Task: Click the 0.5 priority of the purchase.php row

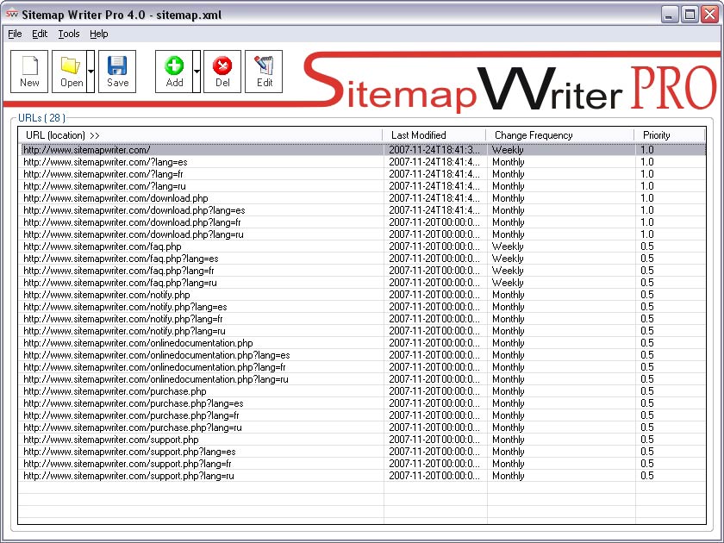Action: pos(647,391)
